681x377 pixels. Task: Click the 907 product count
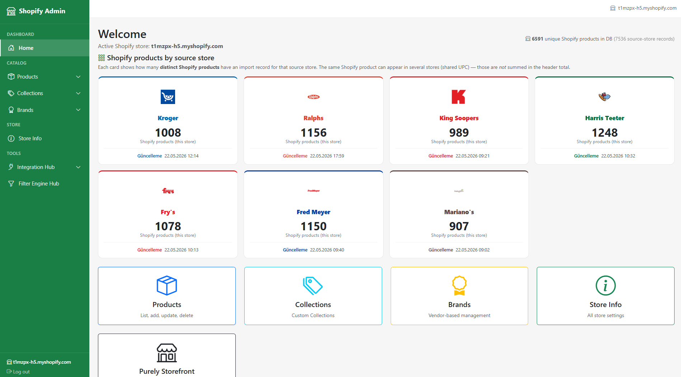tap(459, 226)
